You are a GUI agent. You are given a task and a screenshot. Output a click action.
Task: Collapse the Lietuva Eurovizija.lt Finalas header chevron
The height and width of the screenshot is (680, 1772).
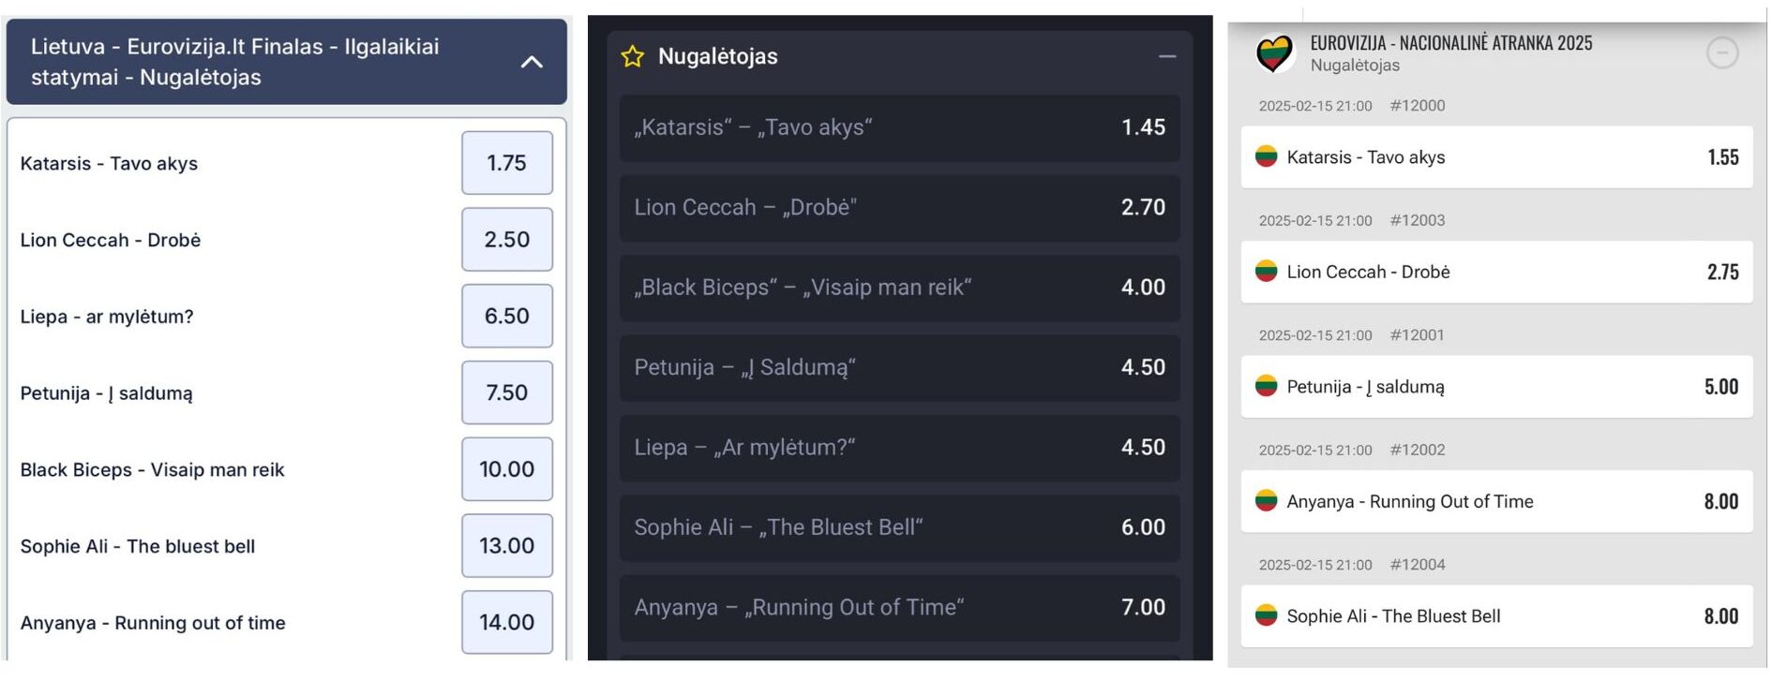(x=532, y=62)
